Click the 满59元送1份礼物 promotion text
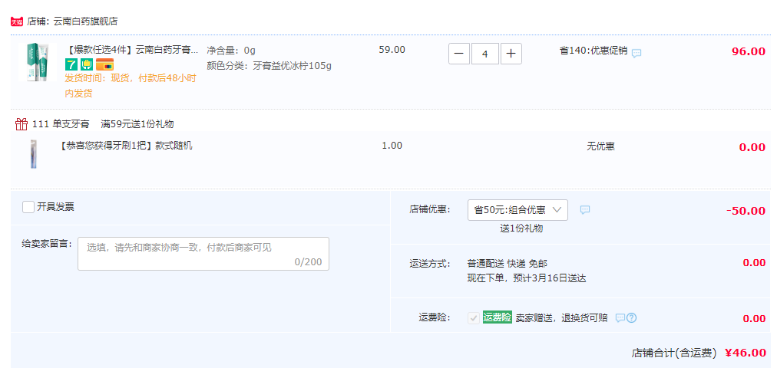The image size is (777, 368). pyautogui.click(x=137, y=123)
